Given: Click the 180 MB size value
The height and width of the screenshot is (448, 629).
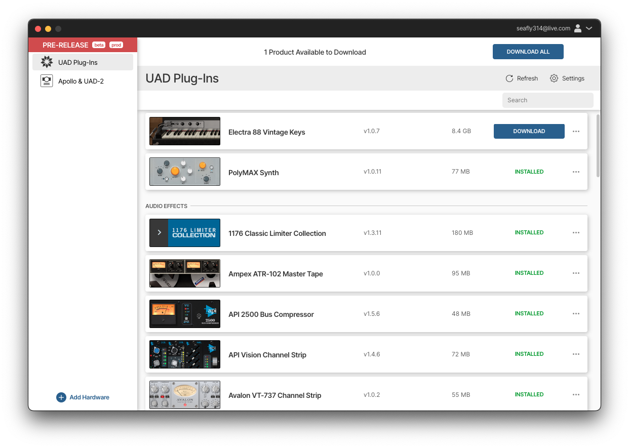Looking at the screenshot, I should click(x=462, y=233).
